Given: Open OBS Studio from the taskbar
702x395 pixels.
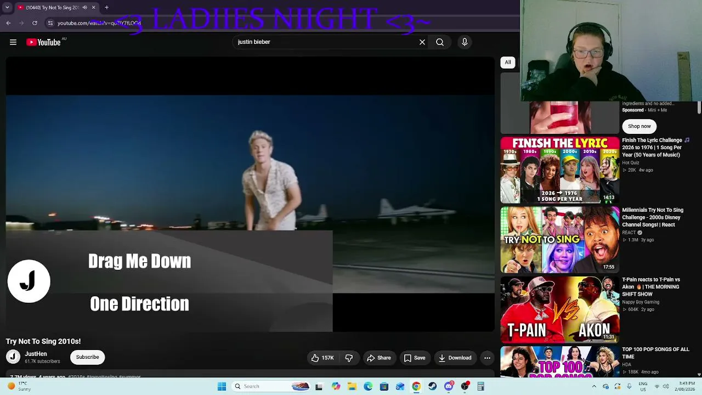Looking at the screenshot, I should [465, 386].
